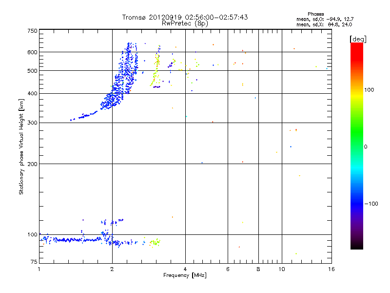Click the '[deg]' colorbar unit label

[358, 39]
